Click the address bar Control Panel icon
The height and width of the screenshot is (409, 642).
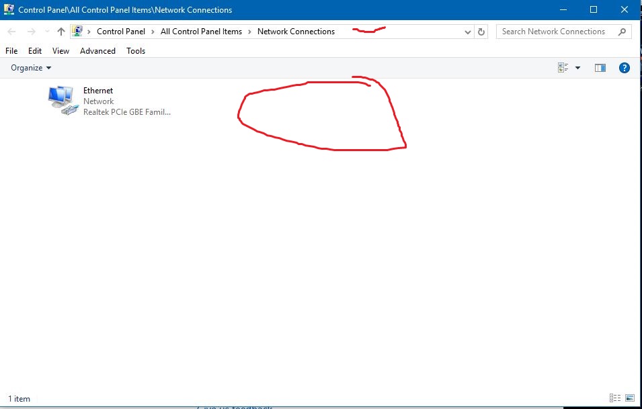tap(77, 31)
